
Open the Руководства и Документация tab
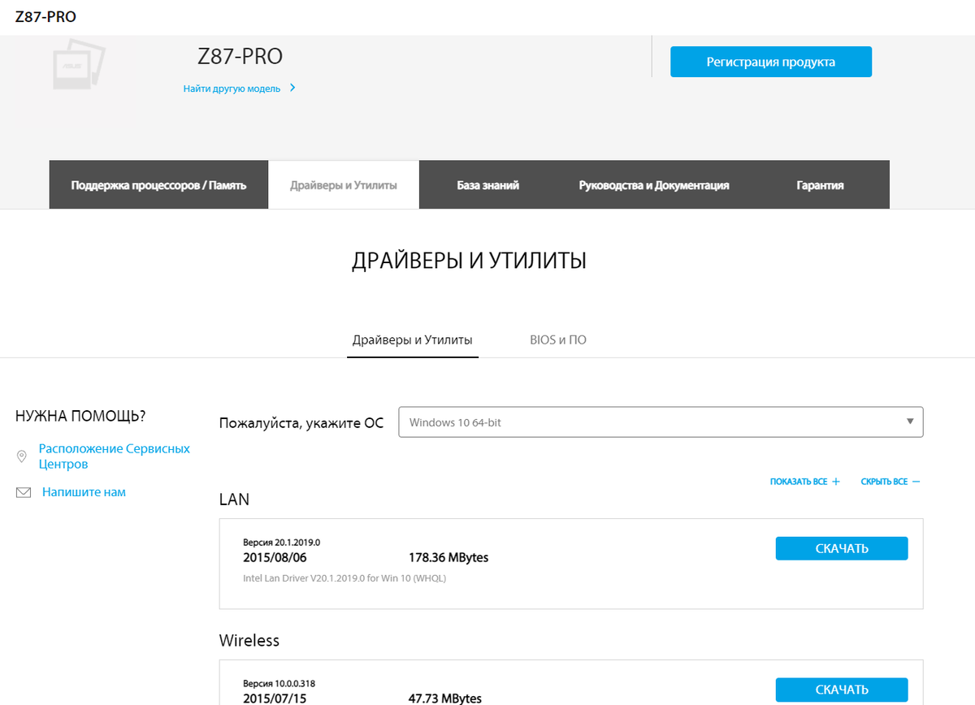654,185
